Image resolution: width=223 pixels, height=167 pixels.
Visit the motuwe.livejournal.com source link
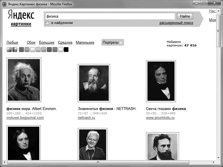pyautogui.click(x=25, y=118)
